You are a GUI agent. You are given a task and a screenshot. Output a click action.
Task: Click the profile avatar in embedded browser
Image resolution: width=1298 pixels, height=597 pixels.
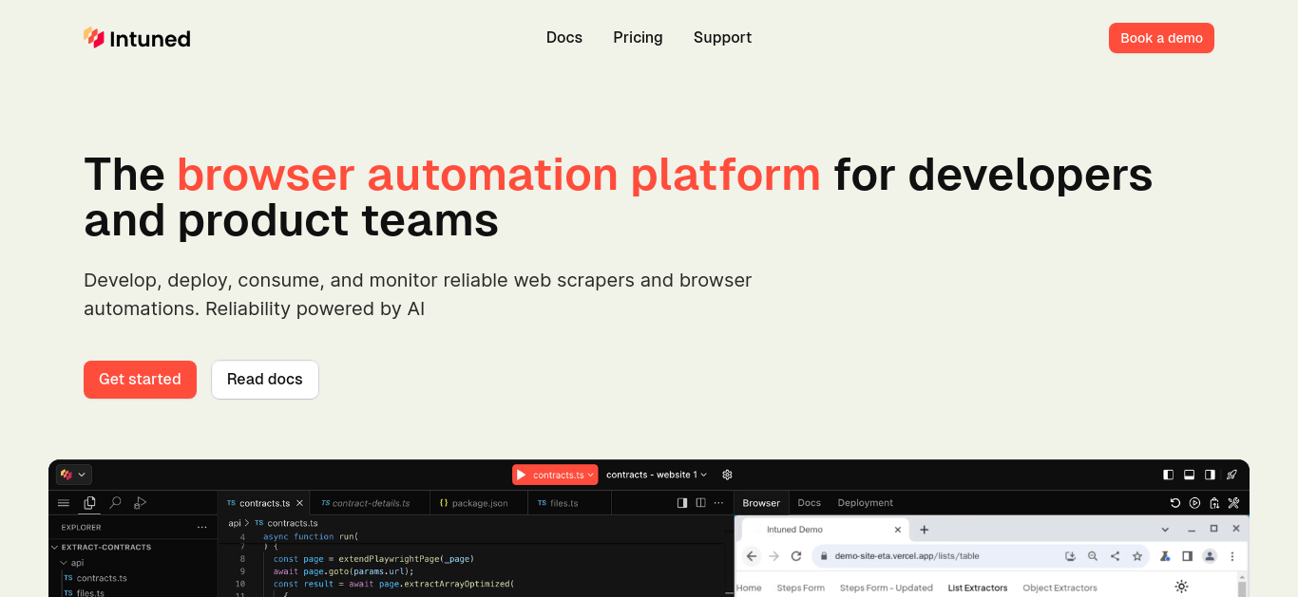pos(1210,556)
